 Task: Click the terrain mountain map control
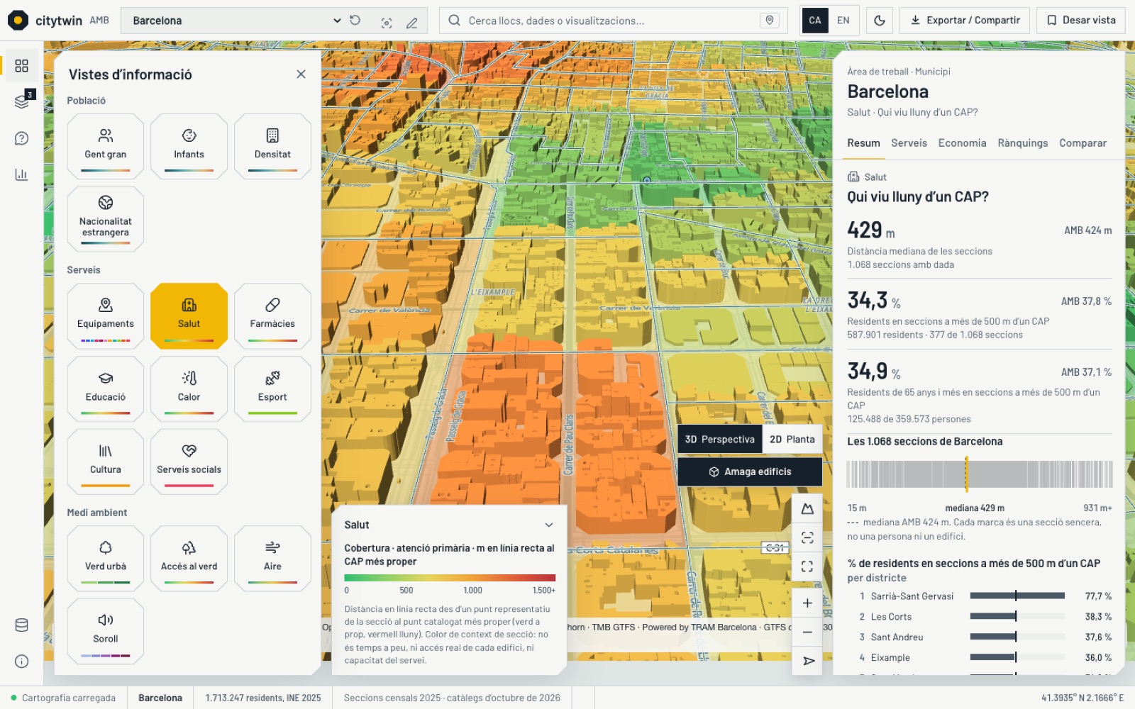[807, 509]
